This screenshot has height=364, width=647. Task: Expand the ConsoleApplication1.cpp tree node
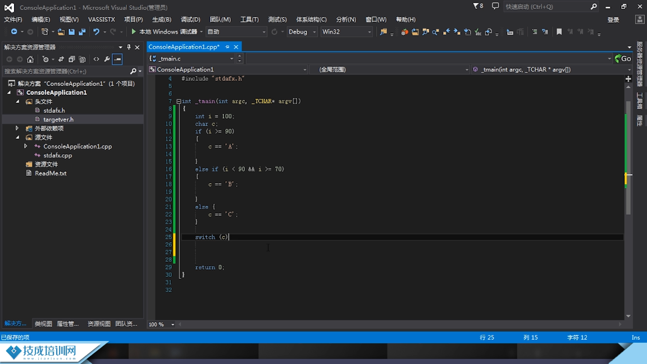tap(26, 146)
